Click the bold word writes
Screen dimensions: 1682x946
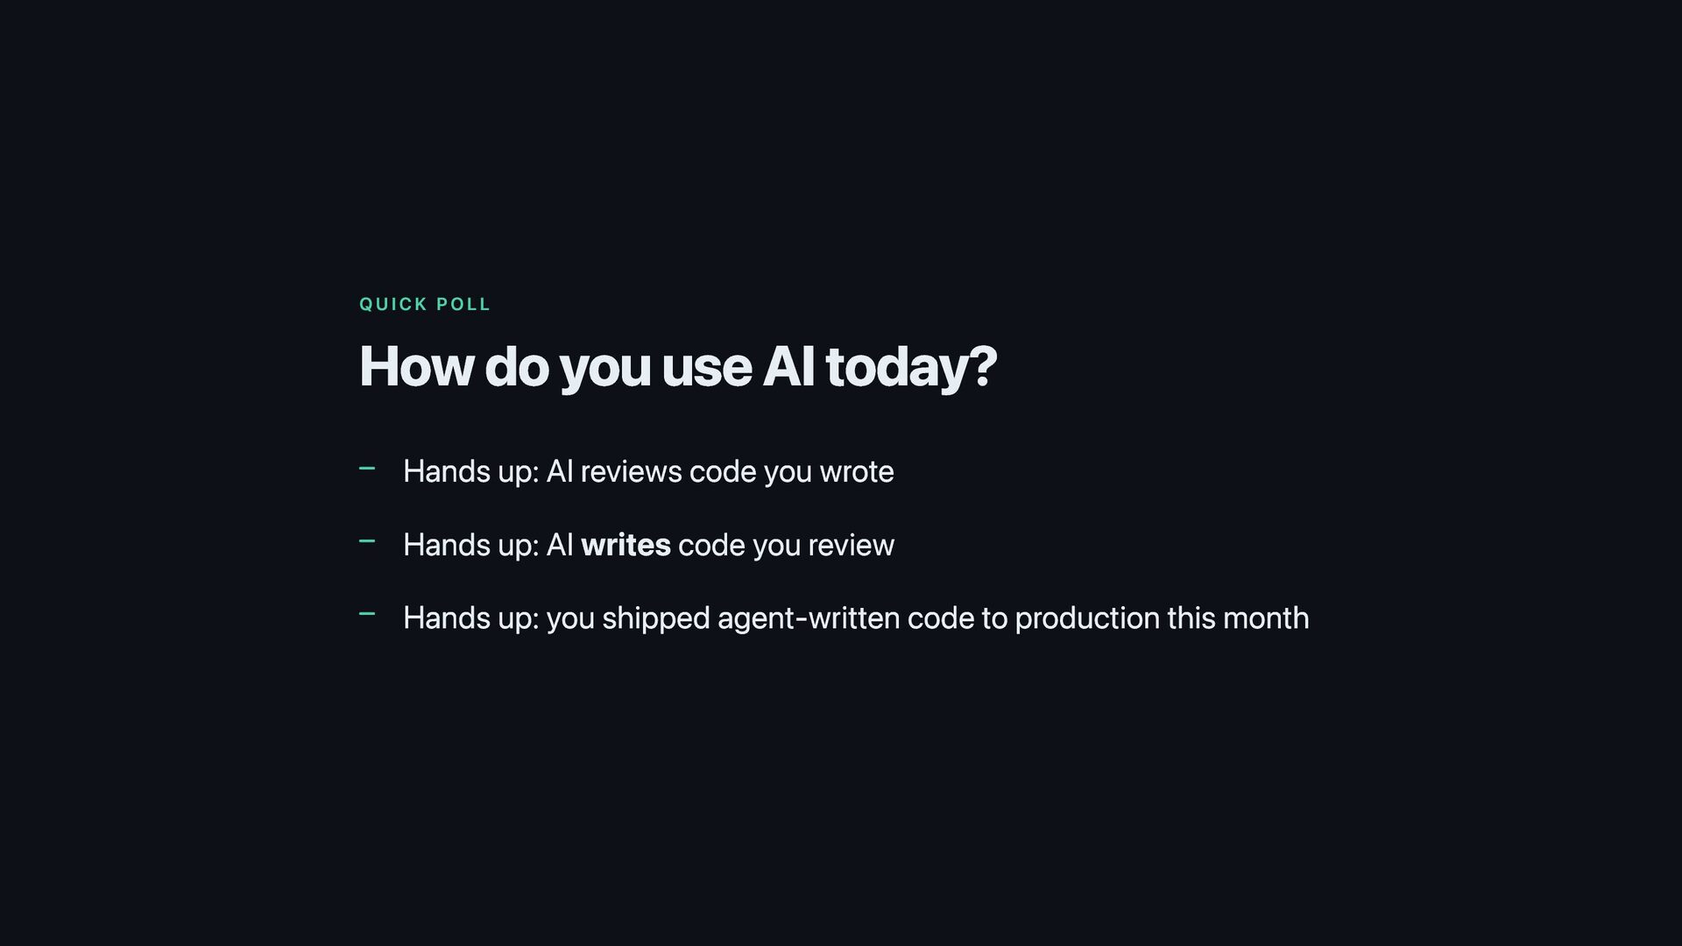[x=625, y=545]
